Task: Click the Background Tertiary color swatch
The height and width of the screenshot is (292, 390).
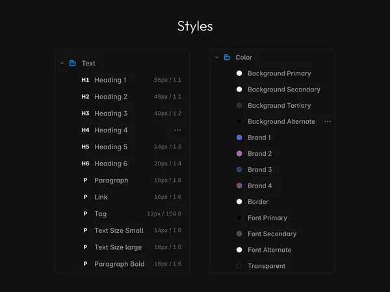Action: pos(239,105)
